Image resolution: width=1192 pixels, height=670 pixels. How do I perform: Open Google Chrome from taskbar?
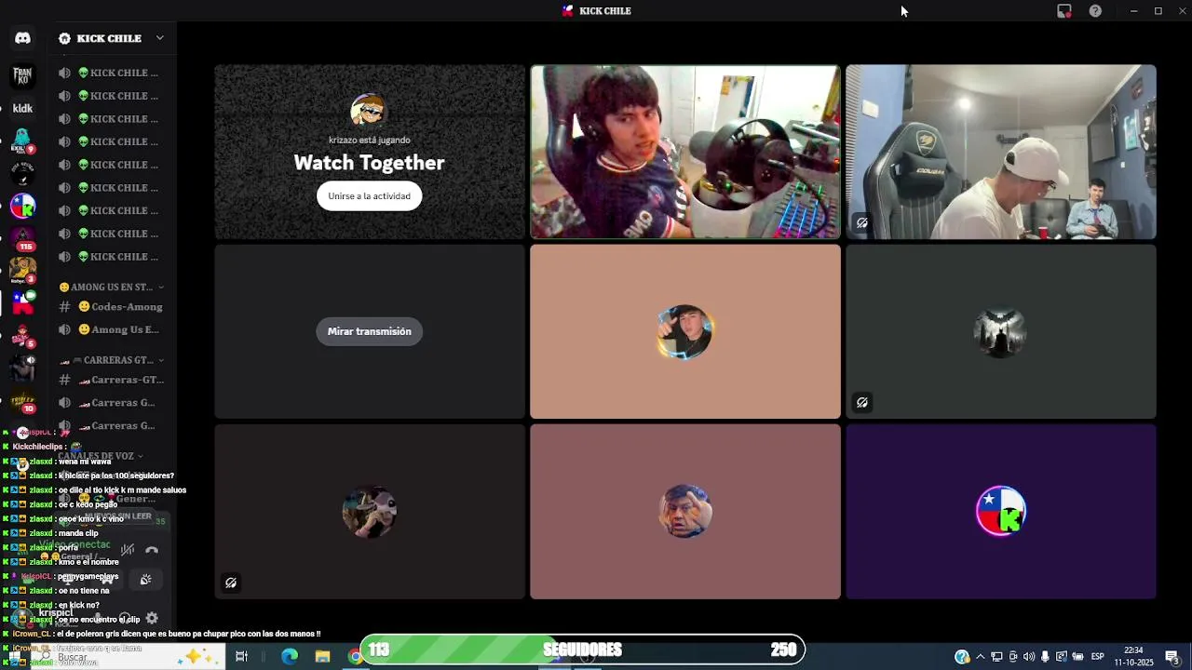click(355, 657)
